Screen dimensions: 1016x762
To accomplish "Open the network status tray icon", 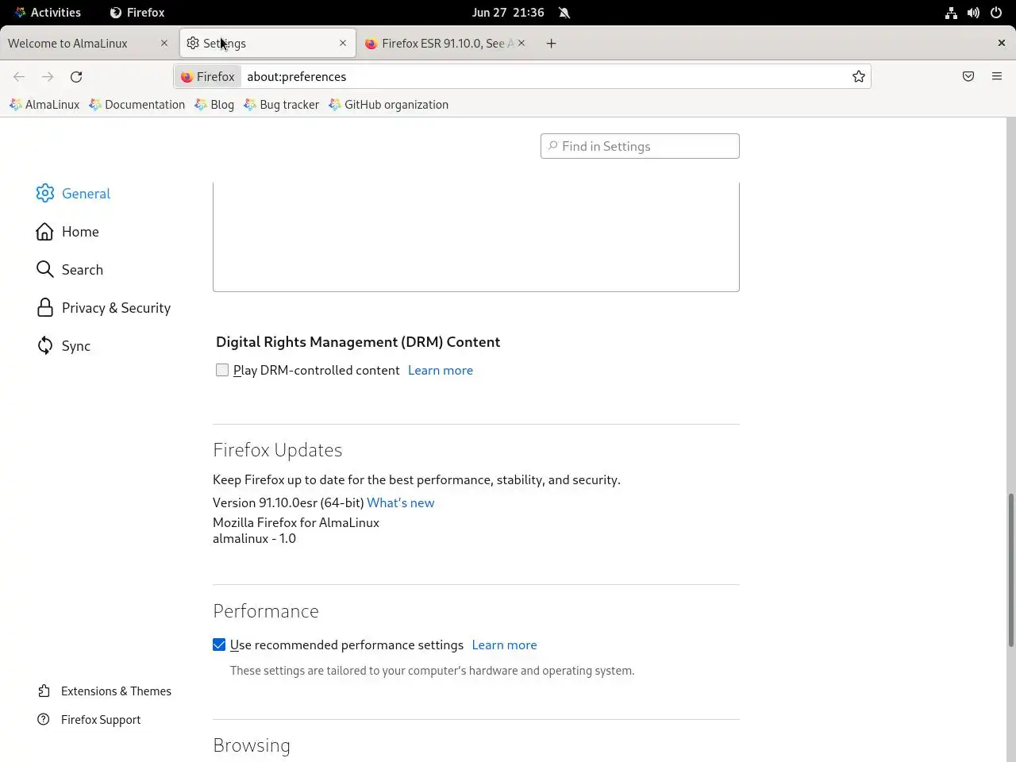I will click(951, 13).
